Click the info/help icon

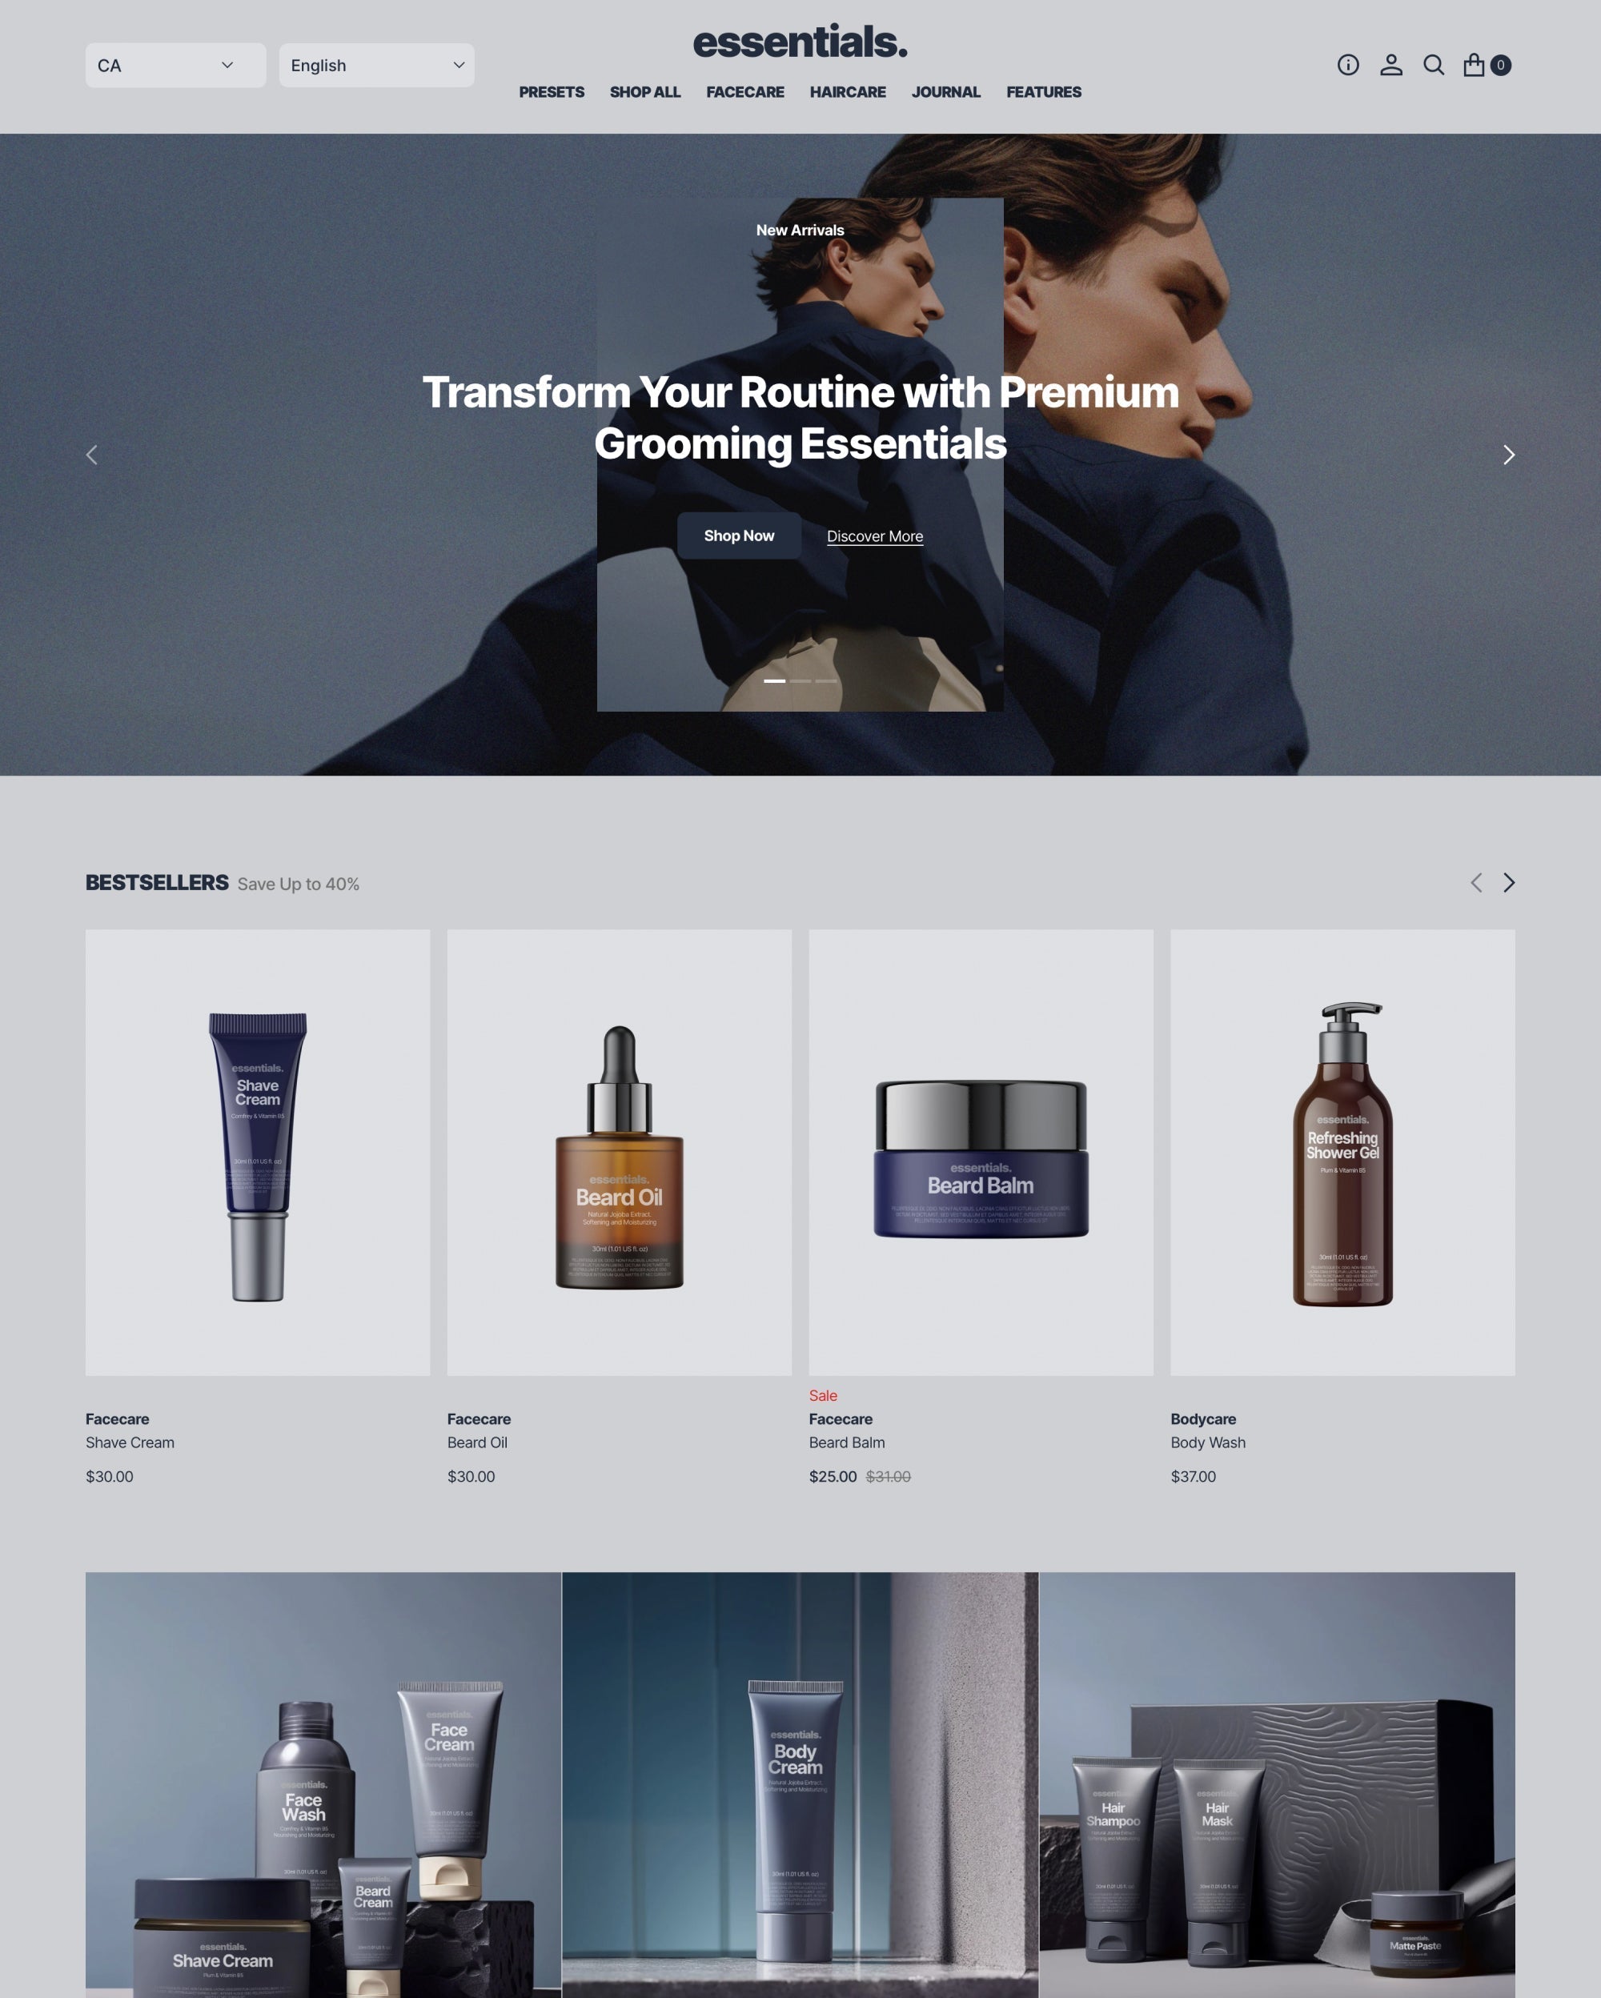click(x=1348, y=66)
